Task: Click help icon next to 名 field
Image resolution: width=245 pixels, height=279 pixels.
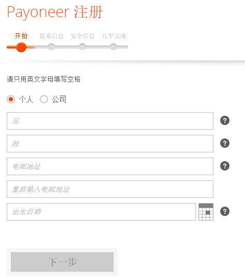Action: (x=225, y=120)
